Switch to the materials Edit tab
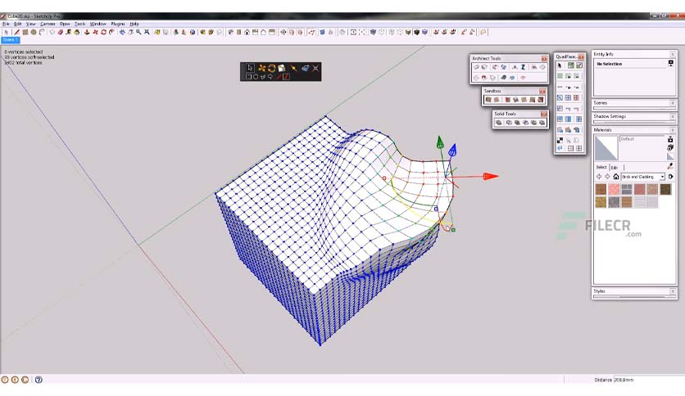The image size is (685, 396). 615,168
